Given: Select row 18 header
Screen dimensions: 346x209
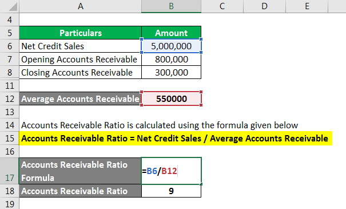Looking at the screenshot, I should click(x=10, y=191).
